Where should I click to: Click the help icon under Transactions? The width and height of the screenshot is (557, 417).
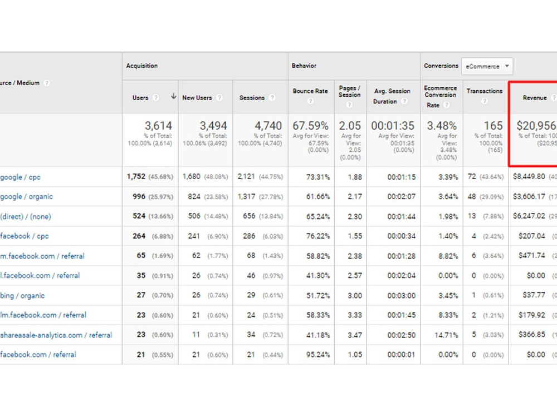click(x=484, y=101)
